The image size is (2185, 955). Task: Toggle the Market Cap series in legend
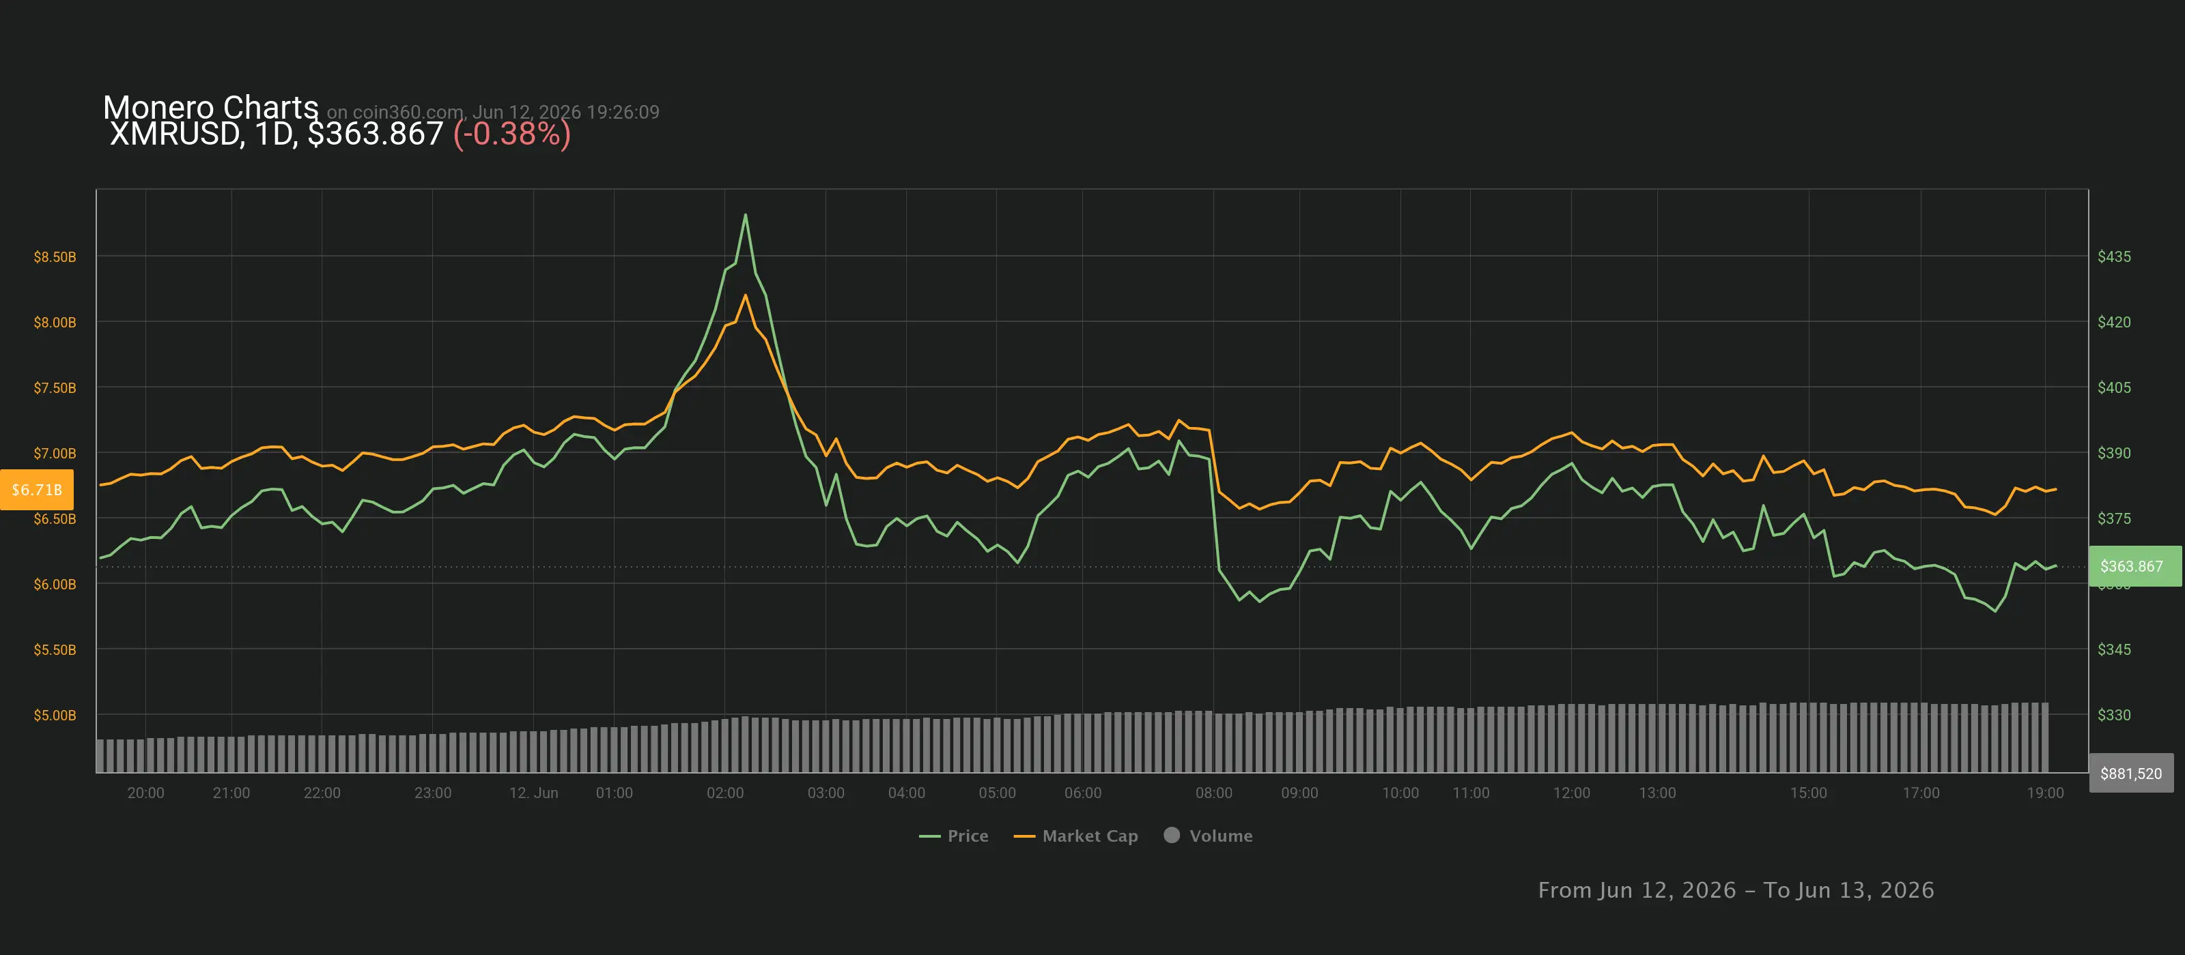[1075, 836]
